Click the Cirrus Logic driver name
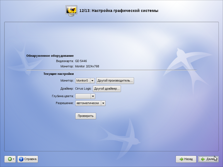 pos(83,89)
